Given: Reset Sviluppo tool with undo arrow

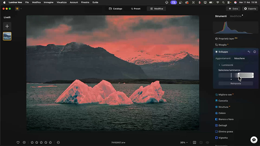Looking at the screenshot, I should point(249,52).
